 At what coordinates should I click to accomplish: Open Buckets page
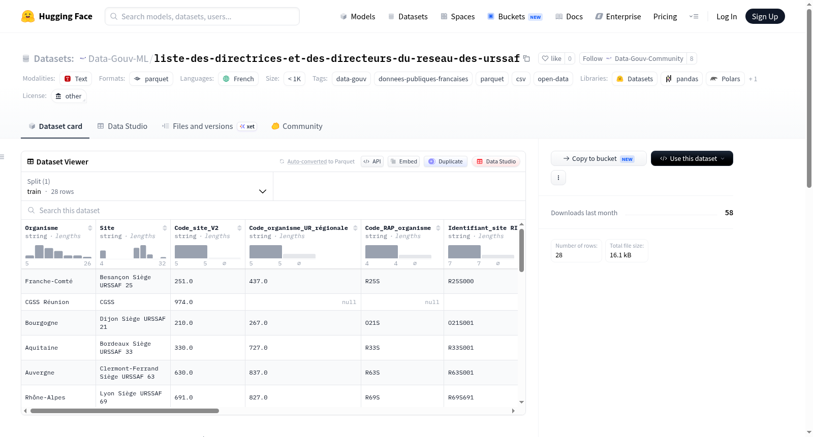[x=515, y=17]
